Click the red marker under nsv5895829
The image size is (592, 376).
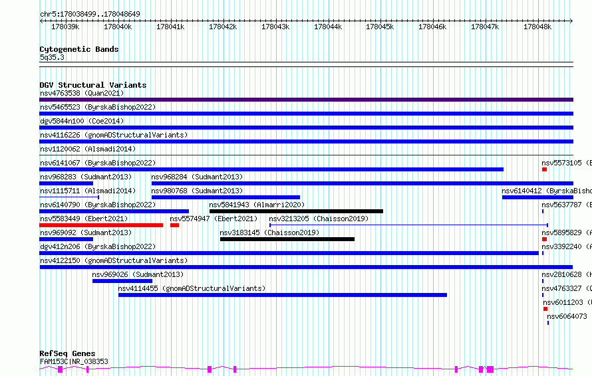click(544, 239)
